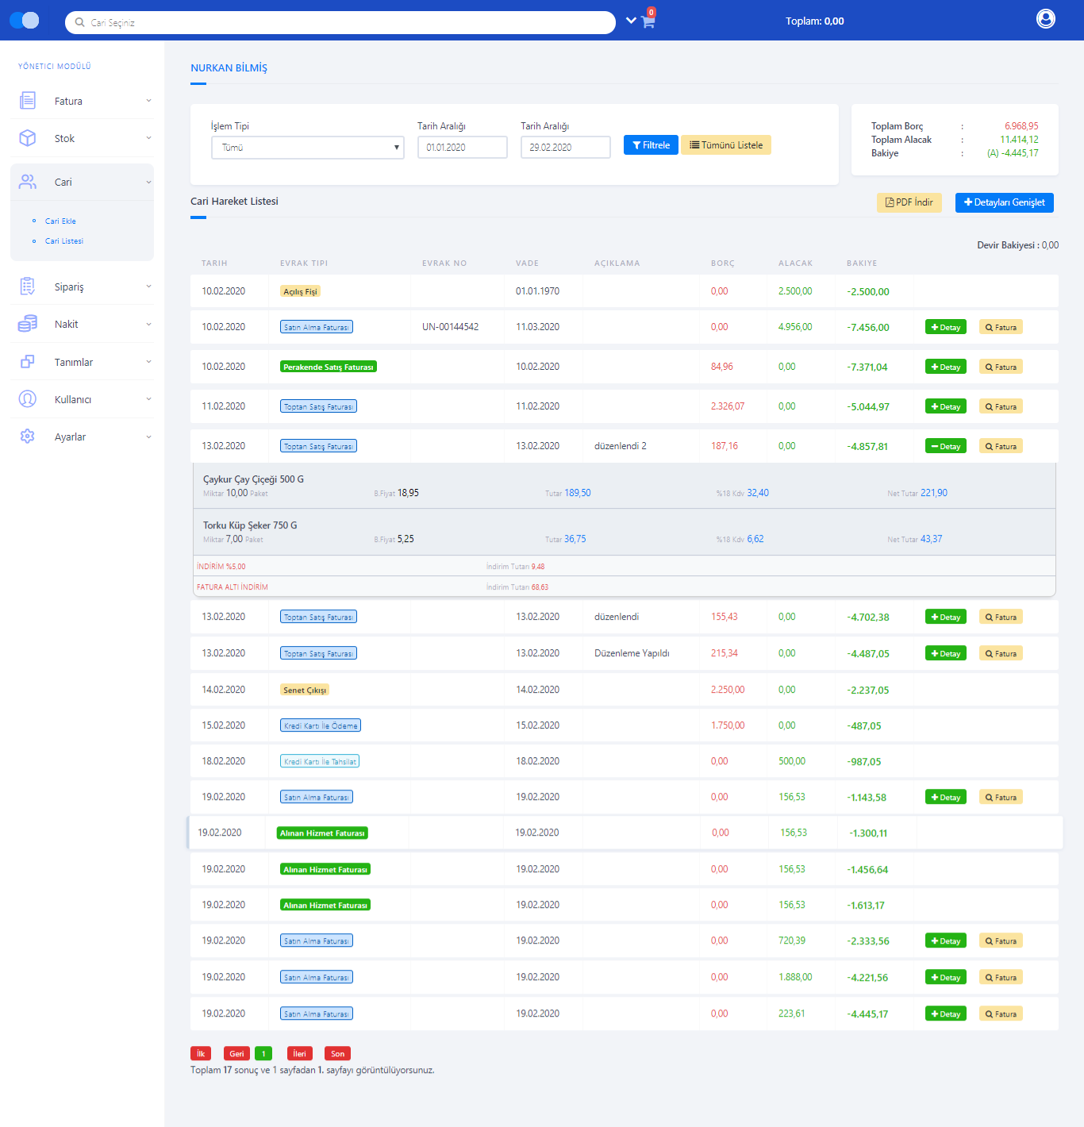Go to first page with İlk button
The width and height of the screenshot is (1084, 1127).
[x=201, y=1053]
